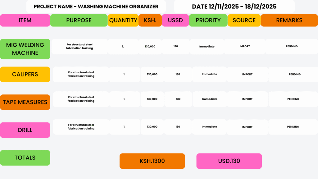Click the yellow SOURCE column header
This screenshot has width=318, height=179.
(x=244, y=20)
